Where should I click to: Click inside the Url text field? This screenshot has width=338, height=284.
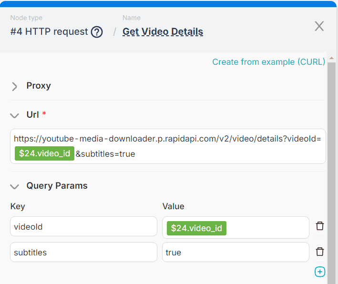coord(215,153)
